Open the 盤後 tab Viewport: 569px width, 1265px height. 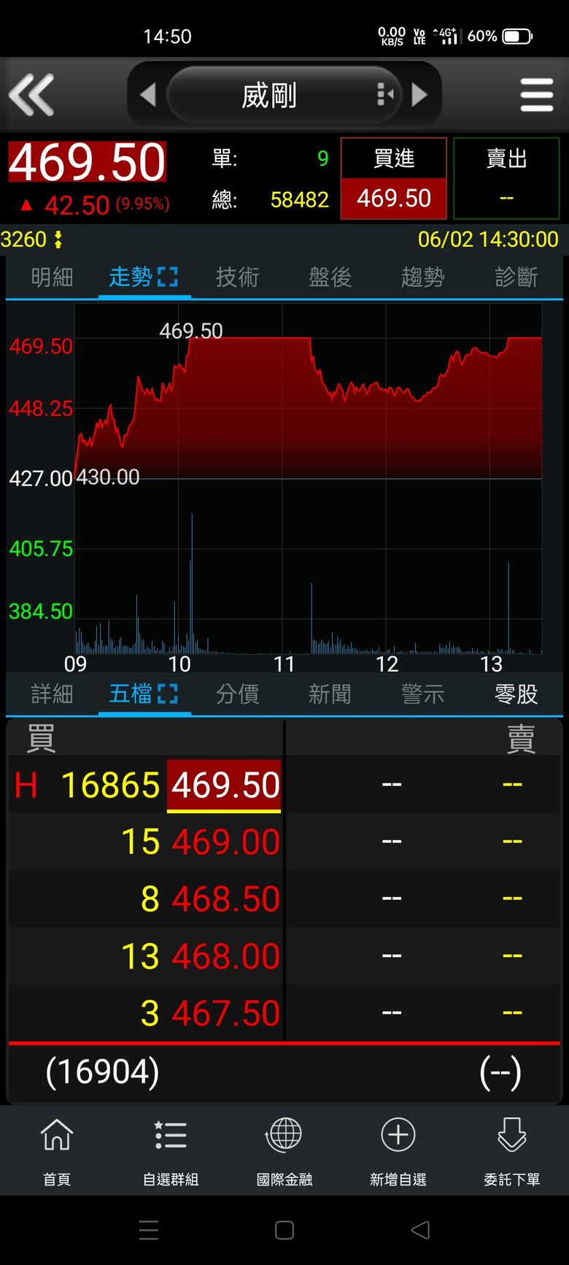[x=330, y=277]
